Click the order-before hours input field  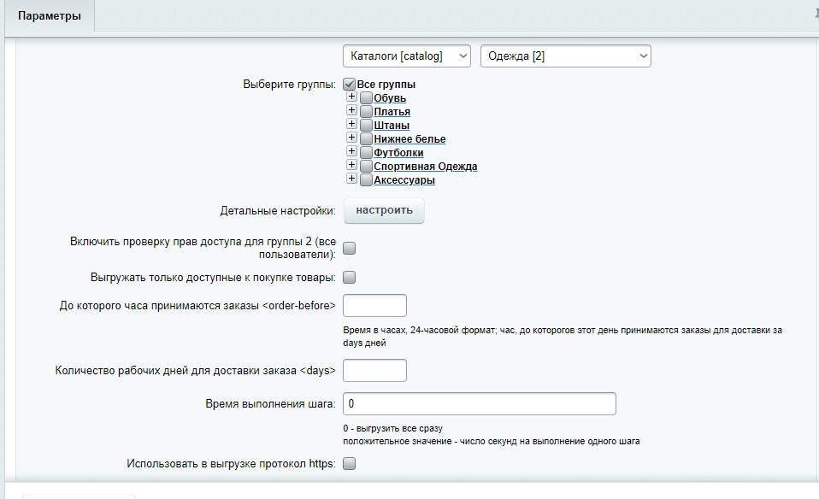tap(374, 304)
